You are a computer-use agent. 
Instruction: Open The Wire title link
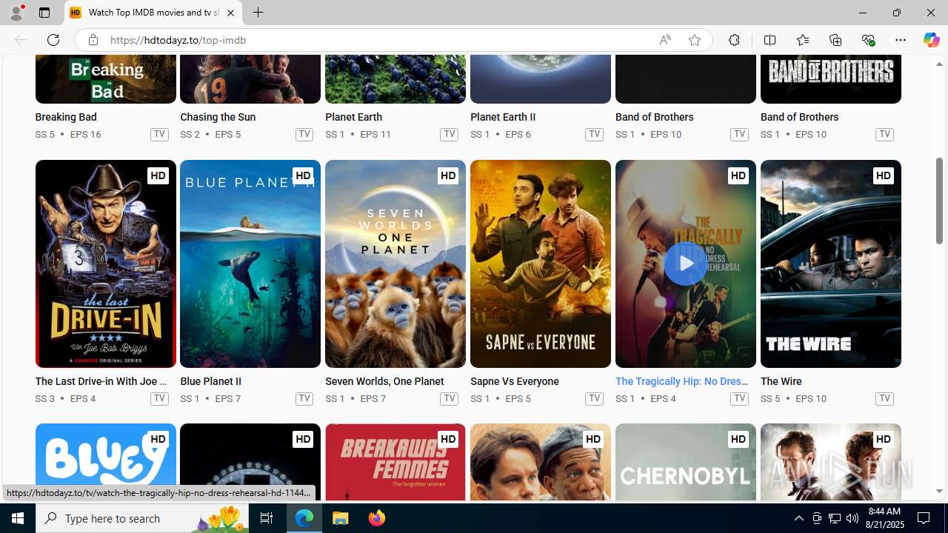781,381
